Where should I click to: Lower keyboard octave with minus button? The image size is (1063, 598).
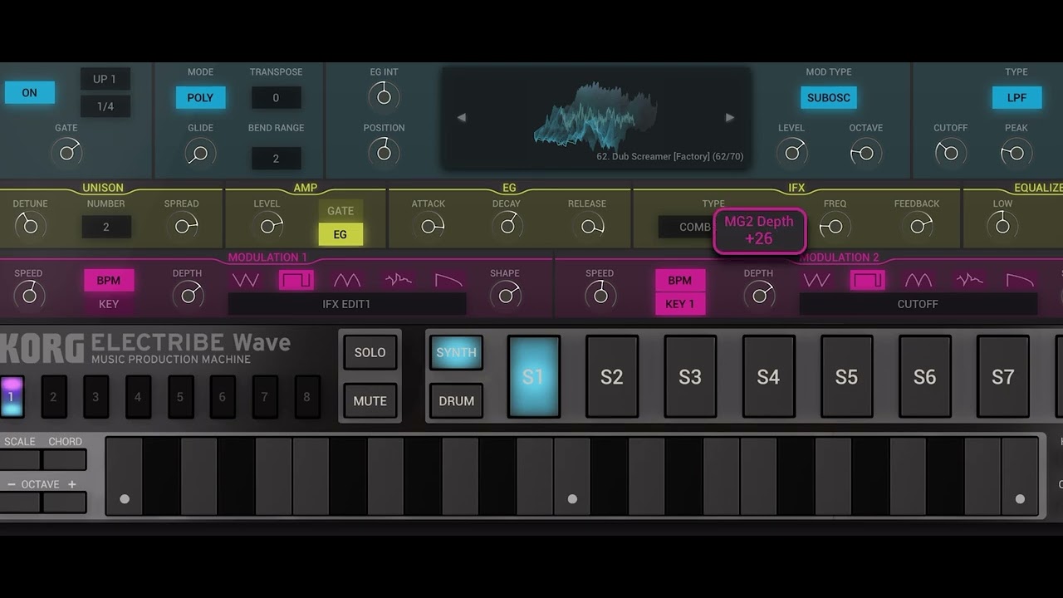tap(20, 502)
